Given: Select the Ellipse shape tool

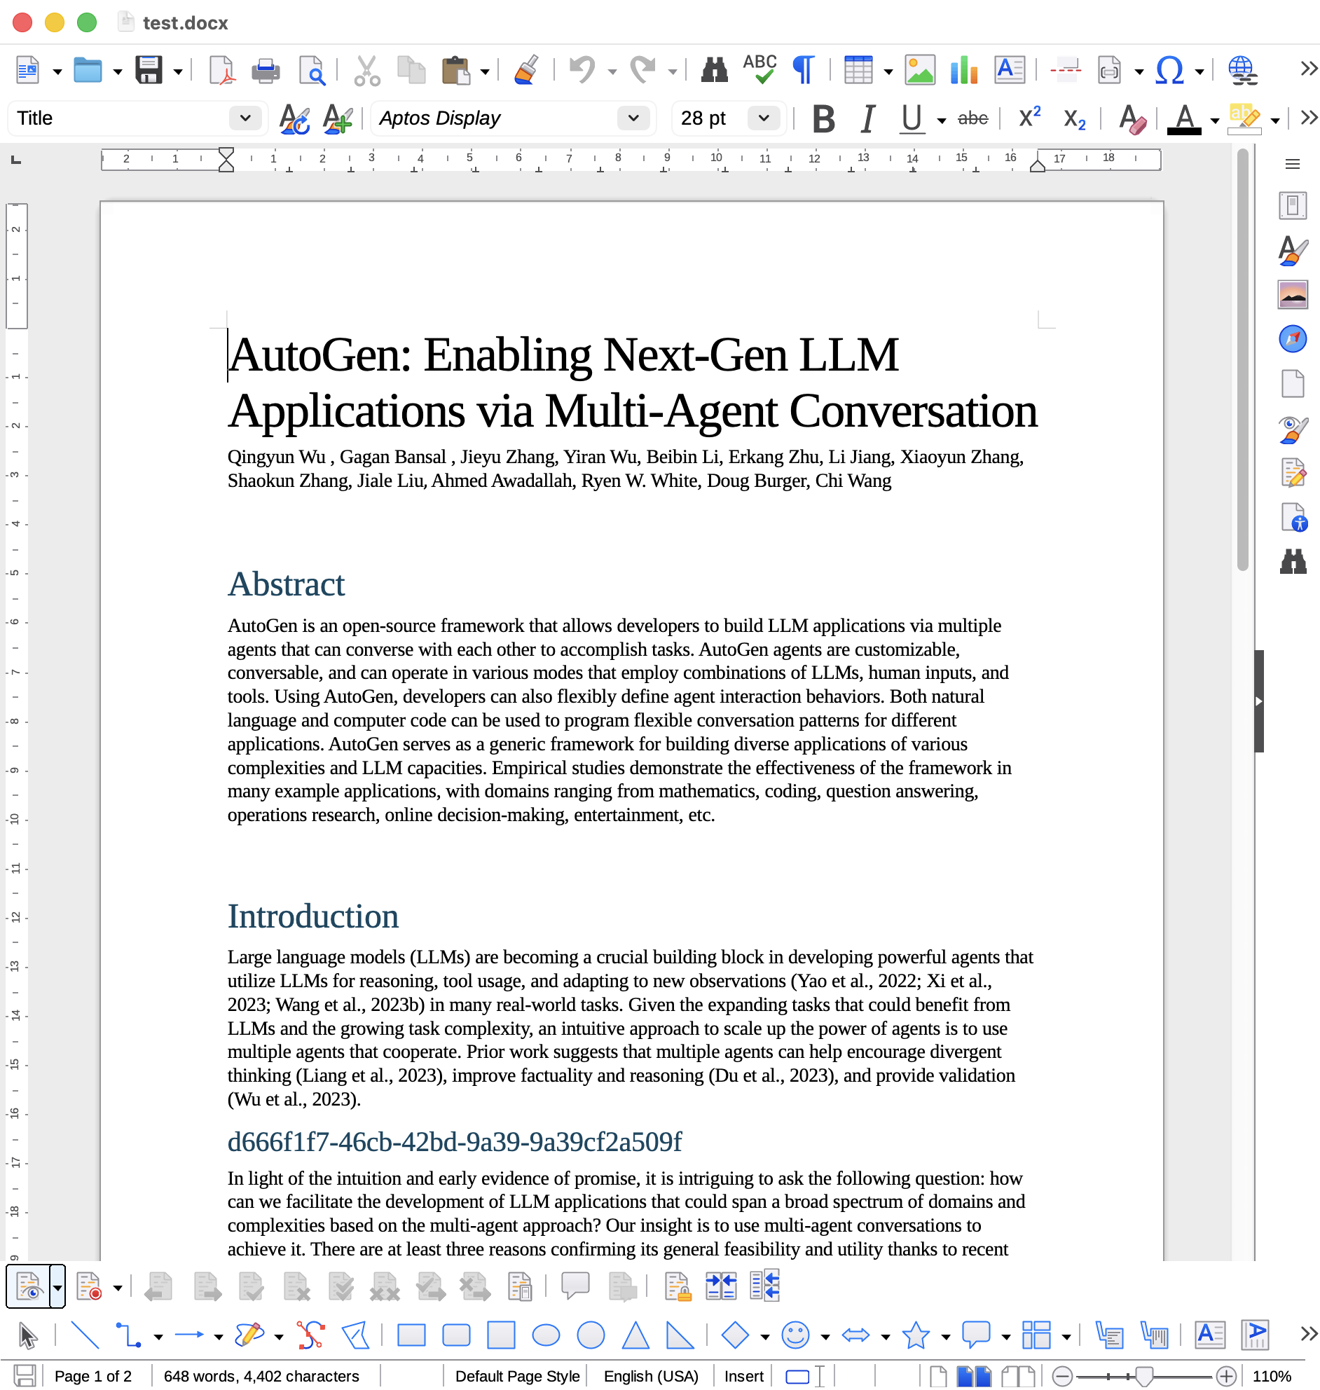Looking at the screenshot, I should [545, 1335].
